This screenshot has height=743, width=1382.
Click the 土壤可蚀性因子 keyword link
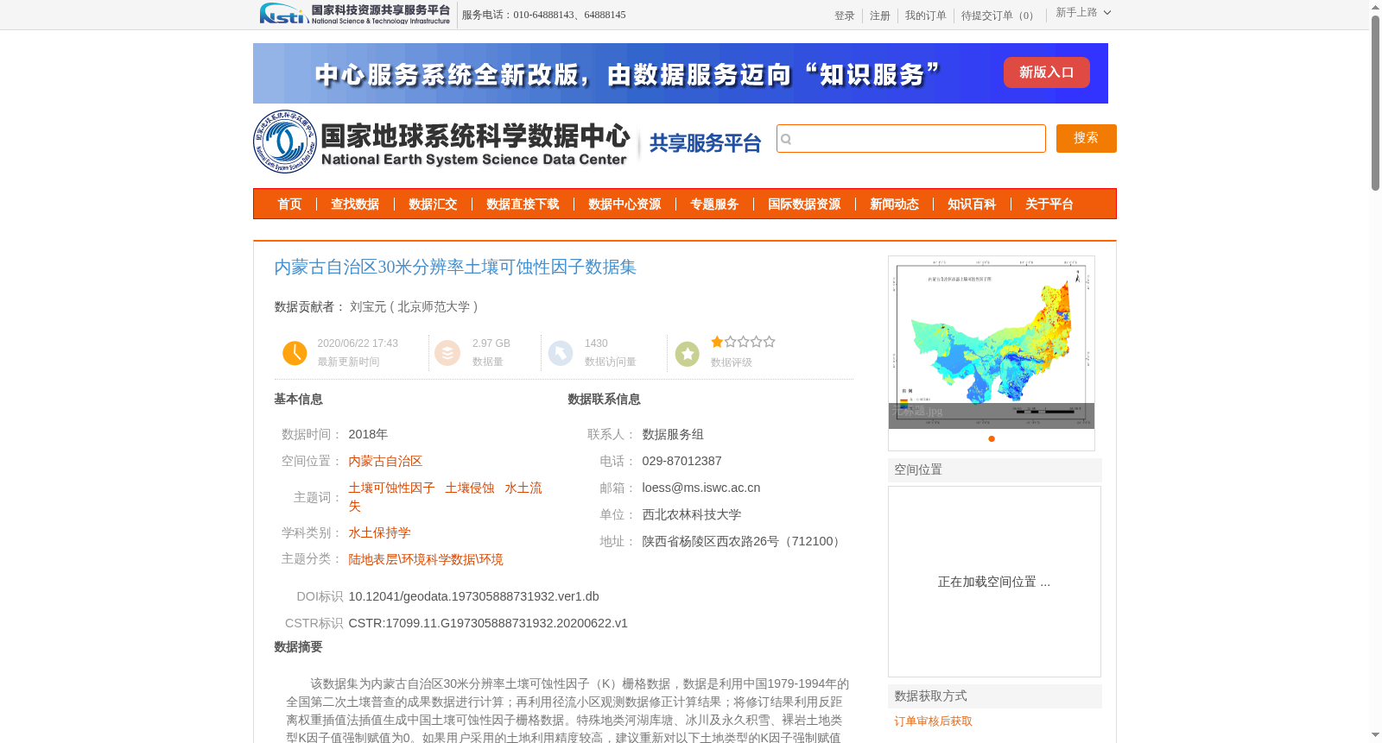[x=391, y=488]
